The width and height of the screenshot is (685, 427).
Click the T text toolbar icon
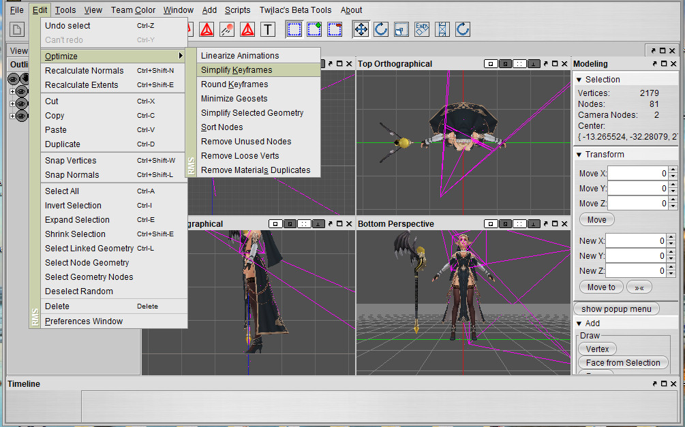[x=268, y=29]
